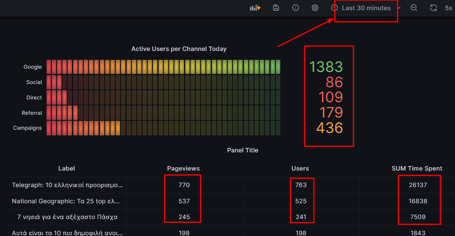Zoom out the time range with the magnifier
This screenshot has width=455, height=236.
tap(414, 8)
